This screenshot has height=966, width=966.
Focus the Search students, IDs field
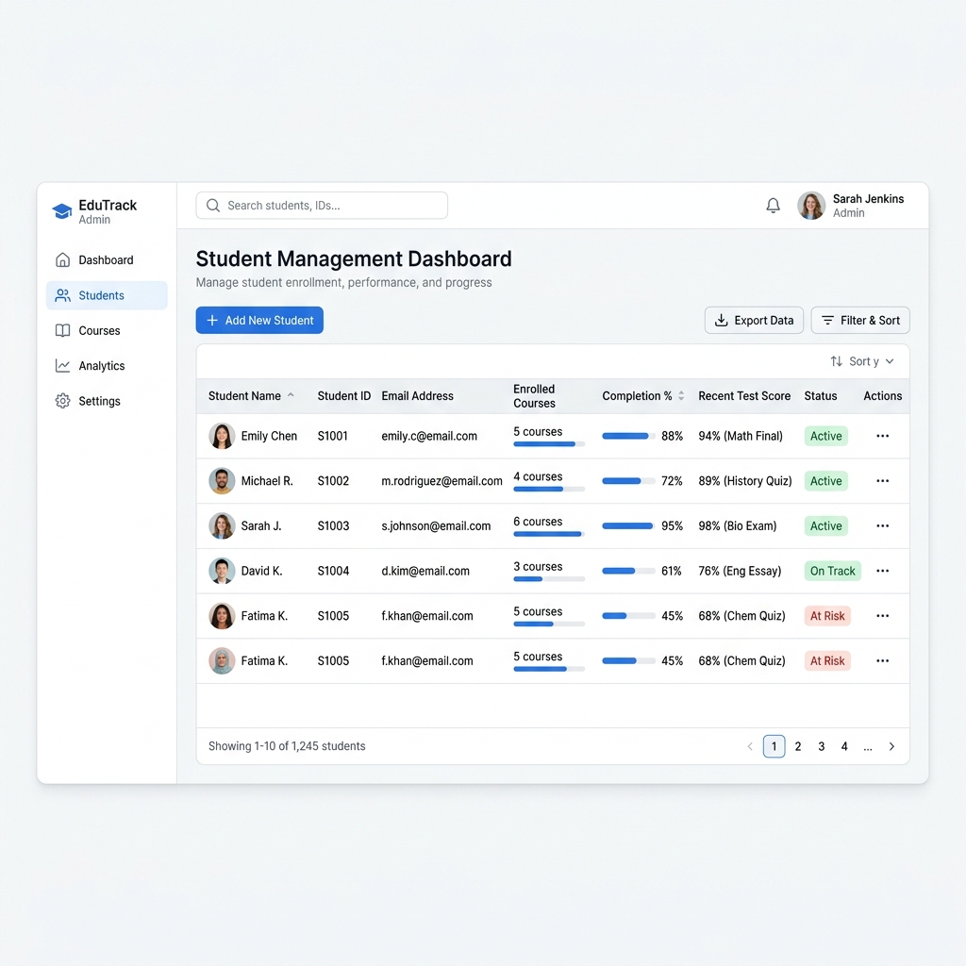(x=322, y=206)
